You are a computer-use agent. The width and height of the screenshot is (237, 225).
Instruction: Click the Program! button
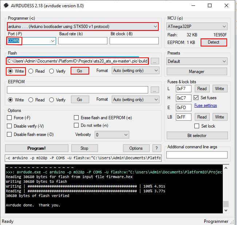[x=36, y=148]
